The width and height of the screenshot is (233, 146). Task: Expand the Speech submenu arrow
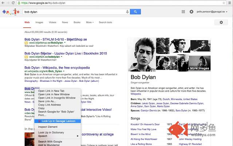tap(78, 136)
